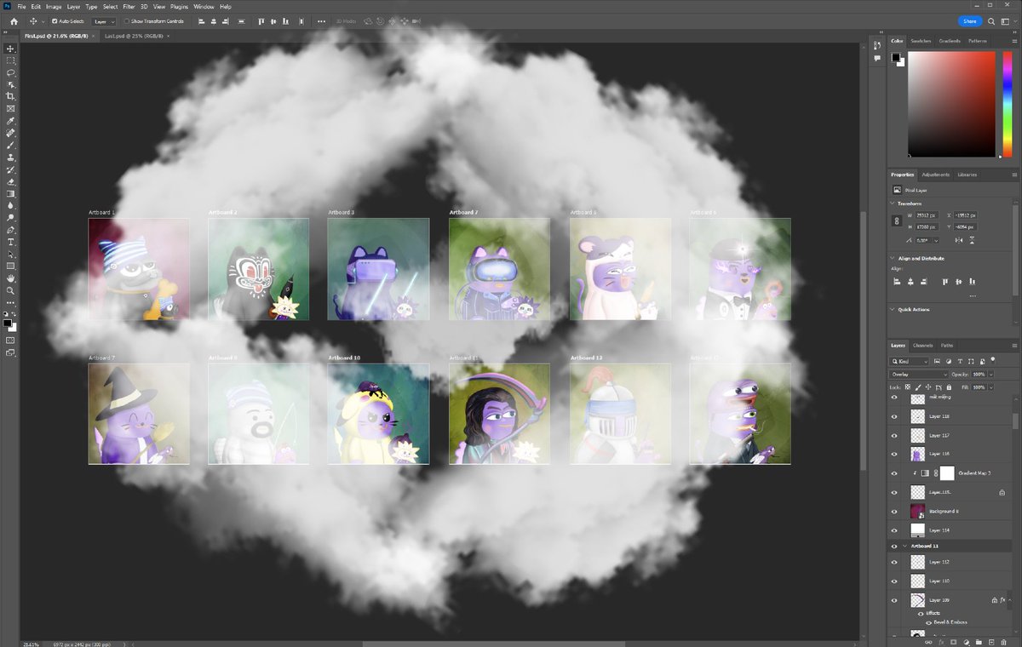The width and height of the screenshot is (1022, 647).
Task: Select the Eraser tool
Action: 10,181
